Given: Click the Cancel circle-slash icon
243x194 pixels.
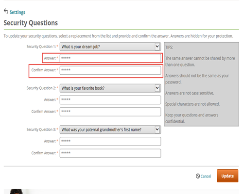Looking at the screenshot, I should 198,176.
